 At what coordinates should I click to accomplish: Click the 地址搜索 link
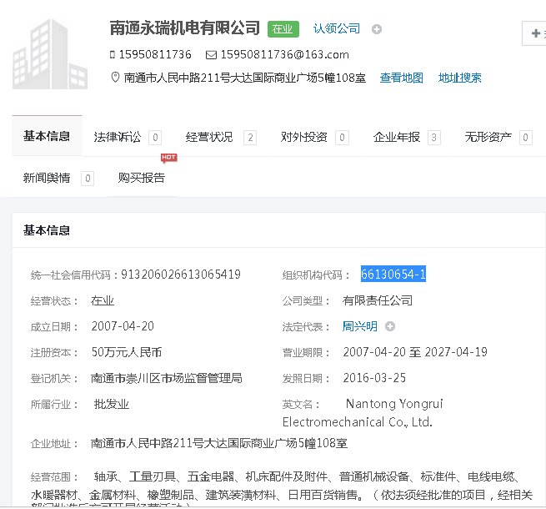point(460,78)
